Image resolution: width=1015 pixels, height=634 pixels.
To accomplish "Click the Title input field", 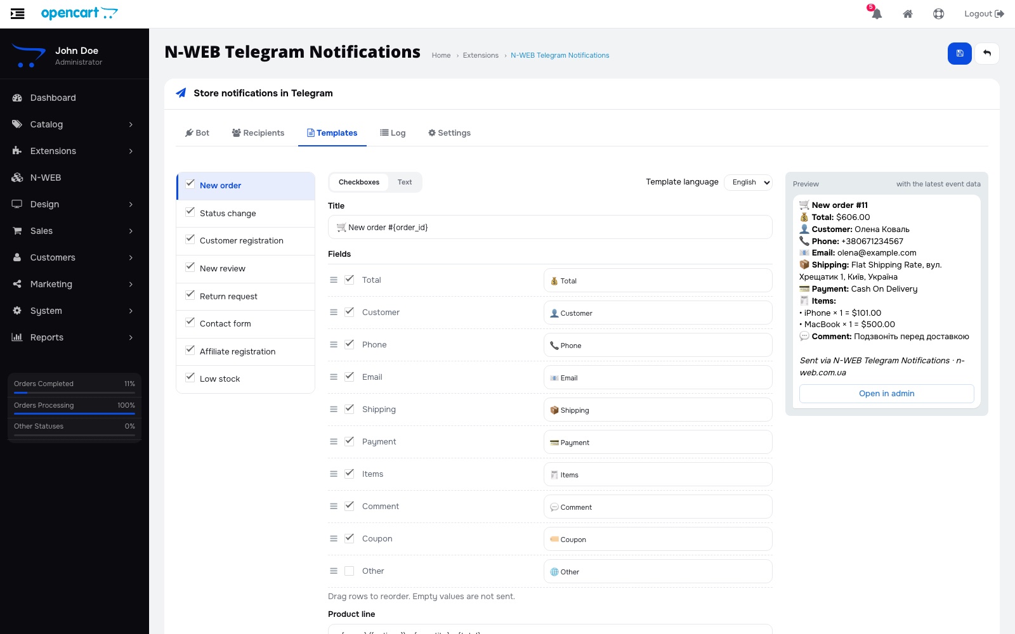I will pyautogui.click(x=550, y=227).
